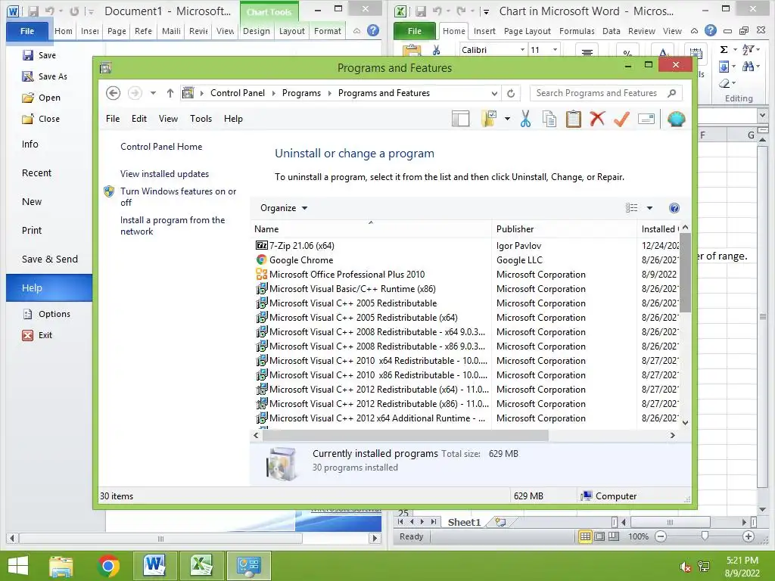Click the Excel zoom slider handle
The height and width of the screenshot is (581, 775).
(x=705, y=536)
